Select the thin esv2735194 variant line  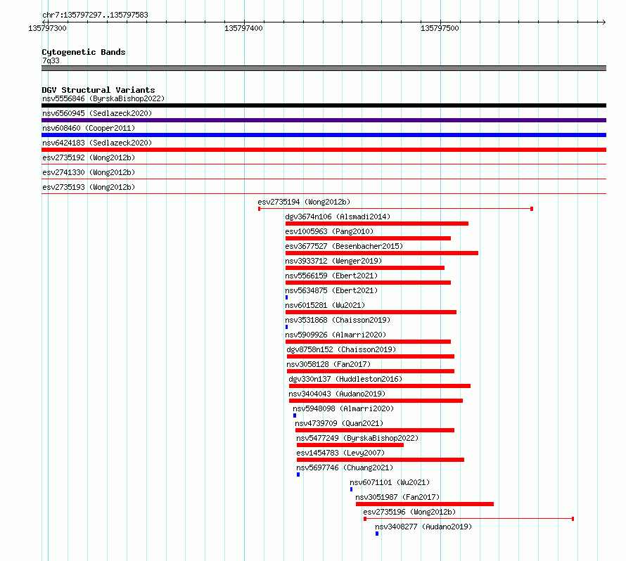[x=395, y=209]
